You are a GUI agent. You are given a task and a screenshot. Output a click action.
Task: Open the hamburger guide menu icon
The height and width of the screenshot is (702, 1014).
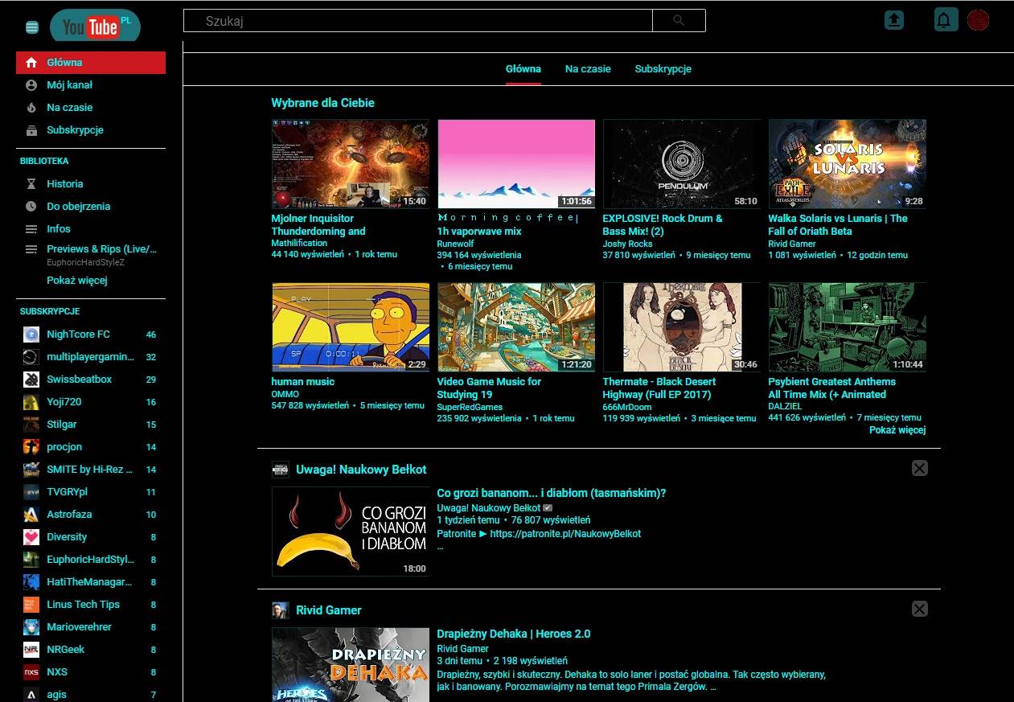pyautogui.click(x=32, y=27)
